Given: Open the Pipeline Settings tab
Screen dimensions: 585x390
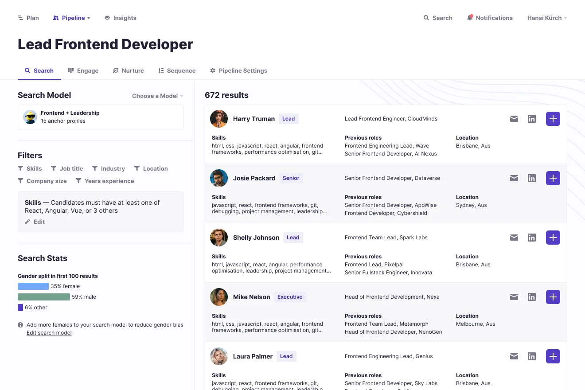Looking at the screenshot, I should 238,70.
